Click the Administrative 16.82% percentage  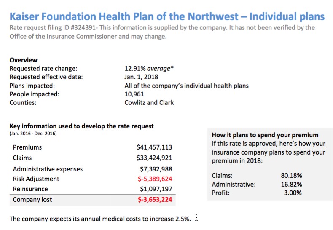[291, 184]
